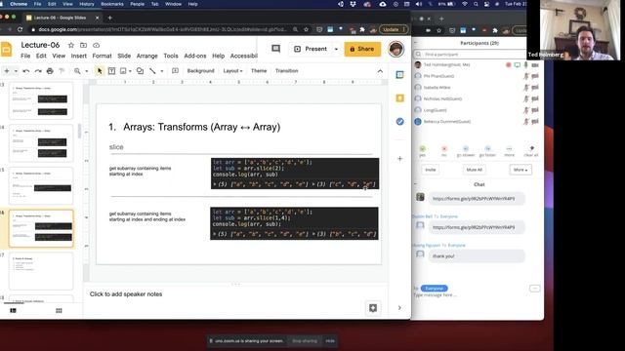Viewport: 625px width, 351px height.
Task: Expand More dropdown in Participants panel
Action: tap(521, 170)
